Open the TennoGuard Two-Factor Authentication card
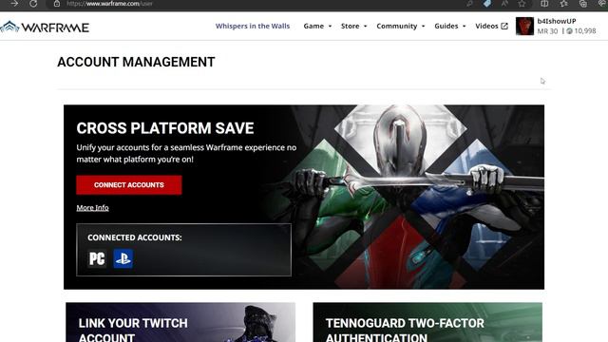 [x=427, y=322]
